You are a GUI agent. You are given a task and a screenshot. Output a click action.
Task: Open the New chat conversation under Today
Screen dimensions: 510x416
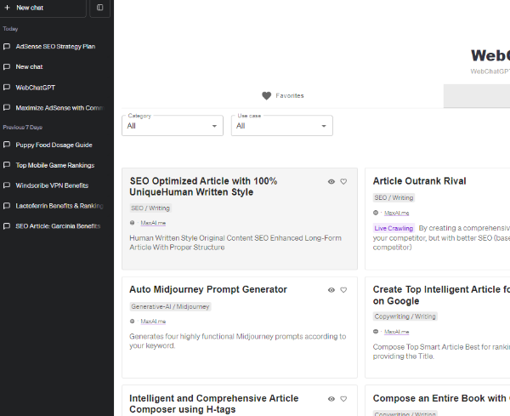(29, 66)
